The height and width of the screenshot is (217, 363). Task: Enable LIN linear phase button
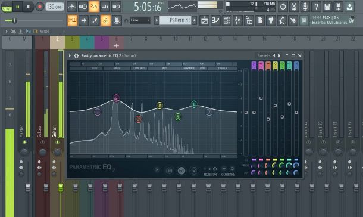click(169, 171)
